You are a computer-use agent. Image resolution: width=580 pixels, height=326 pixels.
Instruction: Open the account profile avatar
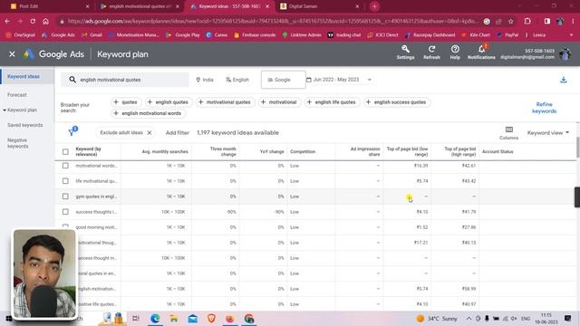click(x=565, y=54)
